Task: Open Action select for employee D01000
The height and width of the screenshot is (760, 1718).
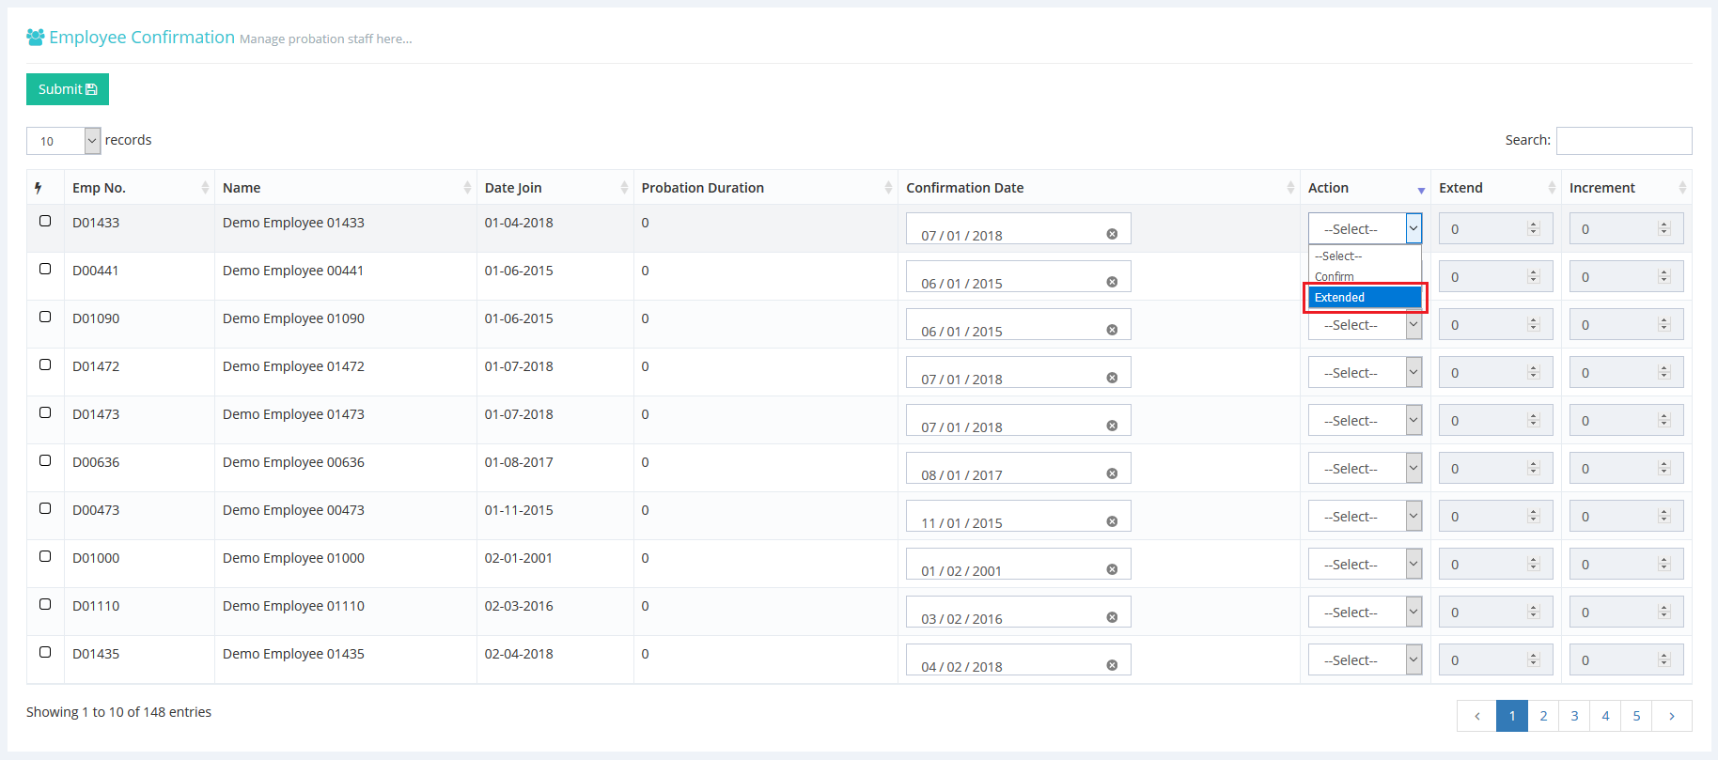Action: click(x=1364, y=565)
